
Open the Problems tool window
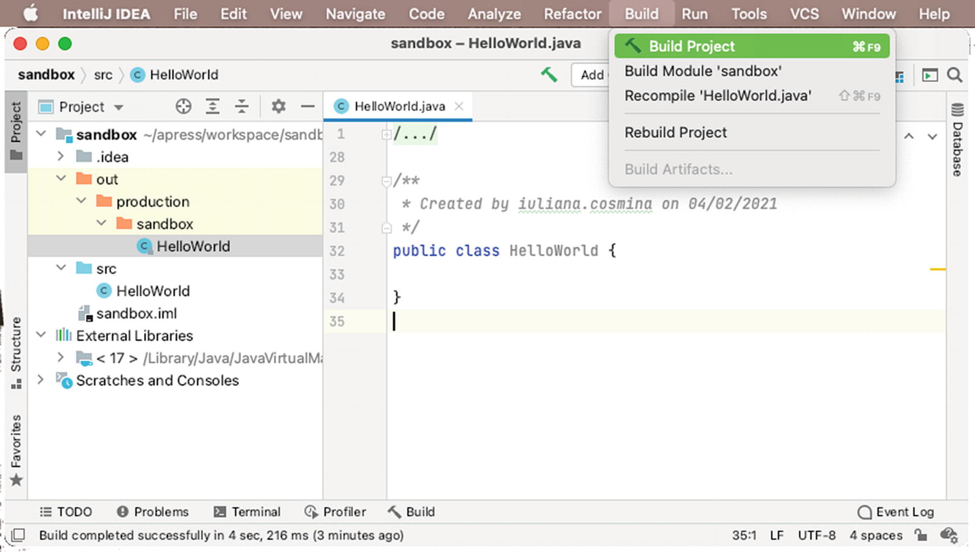153,512
